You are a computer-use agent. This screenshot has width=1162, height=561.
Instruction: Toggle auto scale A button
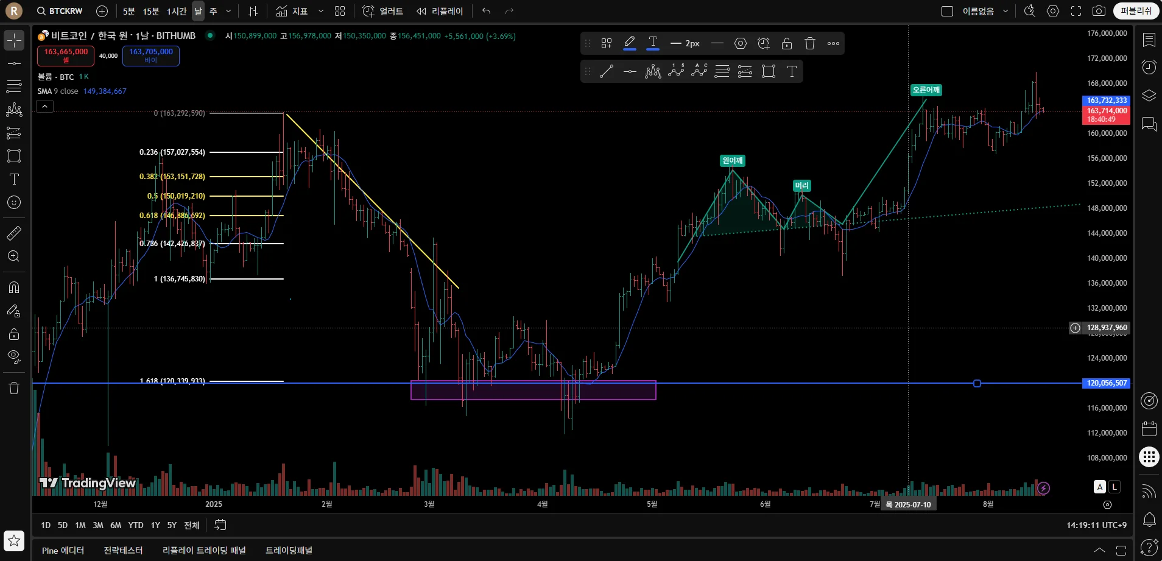[x=1100, y=487]
